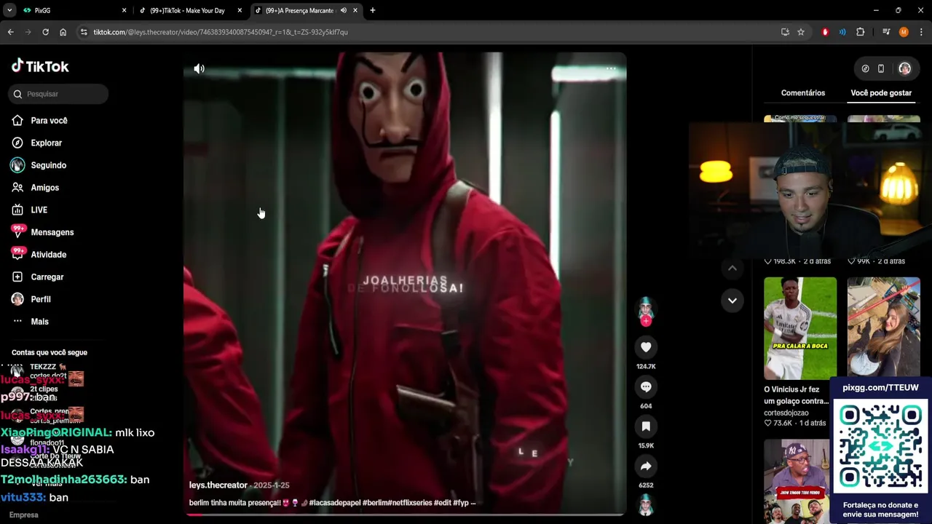Click the Empresa footer link
This screenshot has width=932, height=524.
pos(24,515)
